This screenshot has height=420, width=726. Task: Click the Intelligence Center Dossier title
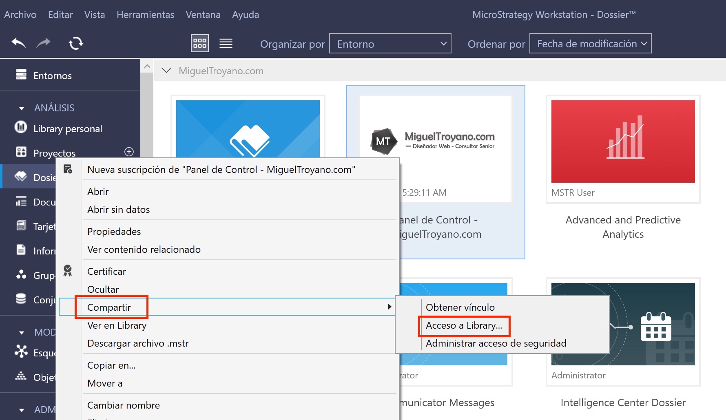pos(623,403)
